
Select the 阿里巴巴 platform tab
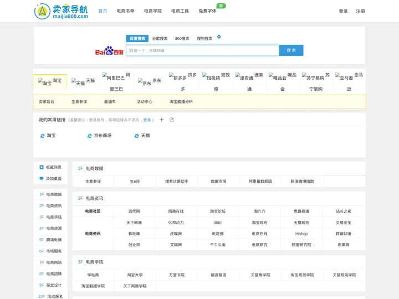(116, 81)
